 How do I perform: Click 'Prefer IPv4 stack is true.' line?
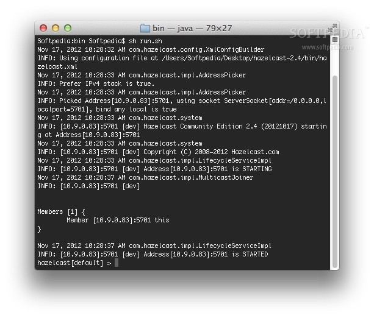[107, 83]
